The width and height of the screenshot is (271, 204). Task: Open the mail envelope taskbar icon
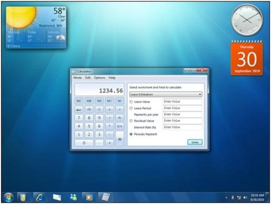click(57, 197)
